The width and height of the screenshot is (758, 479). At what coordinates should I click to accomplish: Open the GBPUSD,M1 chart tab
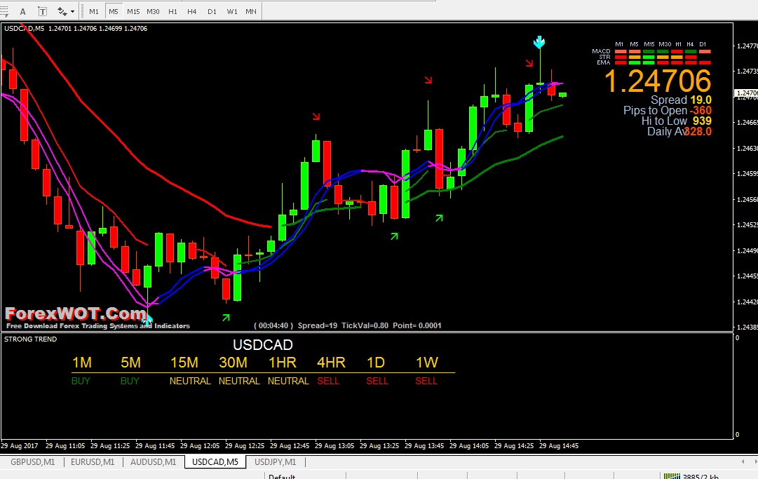tap(32, 462)
